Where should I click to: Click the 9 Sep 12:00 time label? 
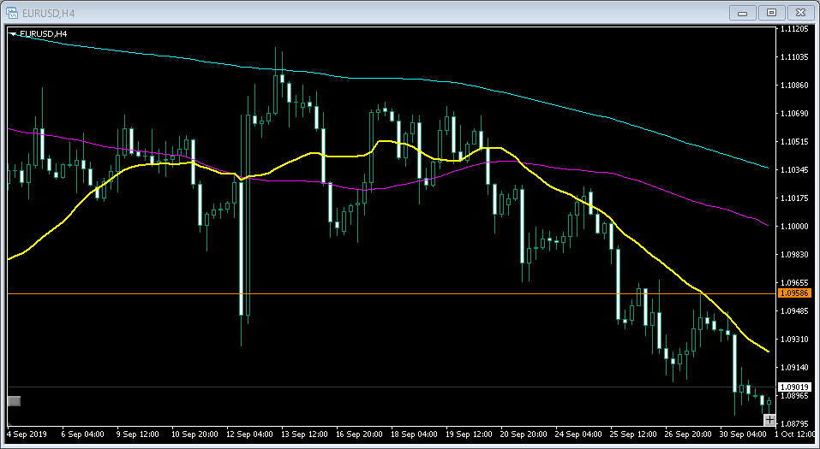point(138,434)
